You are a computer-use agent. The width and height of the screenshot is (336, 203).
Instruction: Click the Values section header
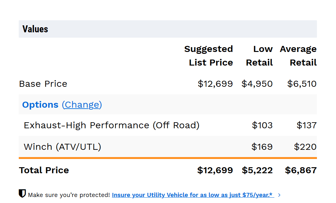(35, 29)
